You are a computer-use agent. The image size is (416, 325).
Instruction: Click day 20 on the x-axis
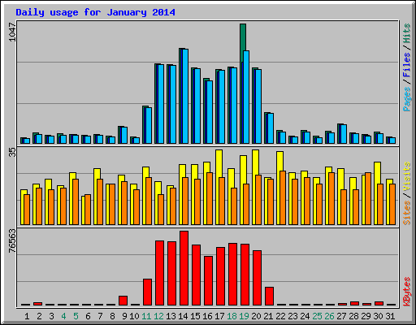[x=256, y=316]
